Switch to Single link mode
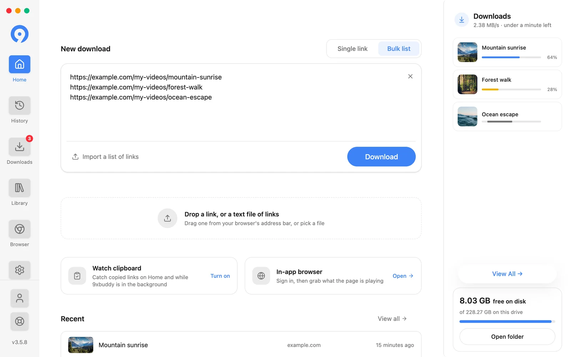Viewport: 571px width, 357px height. pos(353,49)
